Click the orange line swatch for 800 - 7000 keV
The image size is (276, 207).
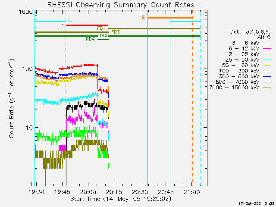coord(267,82)
